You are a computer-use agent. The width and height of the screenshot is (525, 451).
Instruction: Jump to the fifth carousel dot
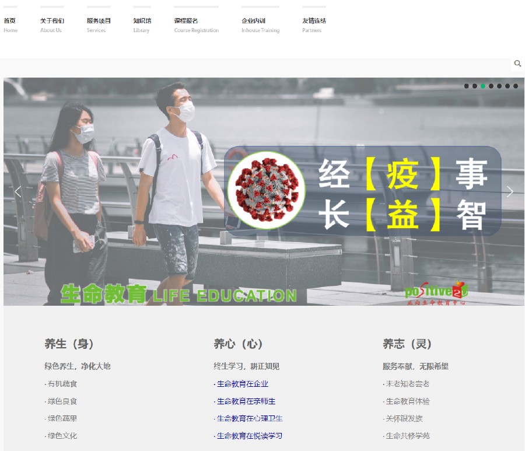pos(499,86)
